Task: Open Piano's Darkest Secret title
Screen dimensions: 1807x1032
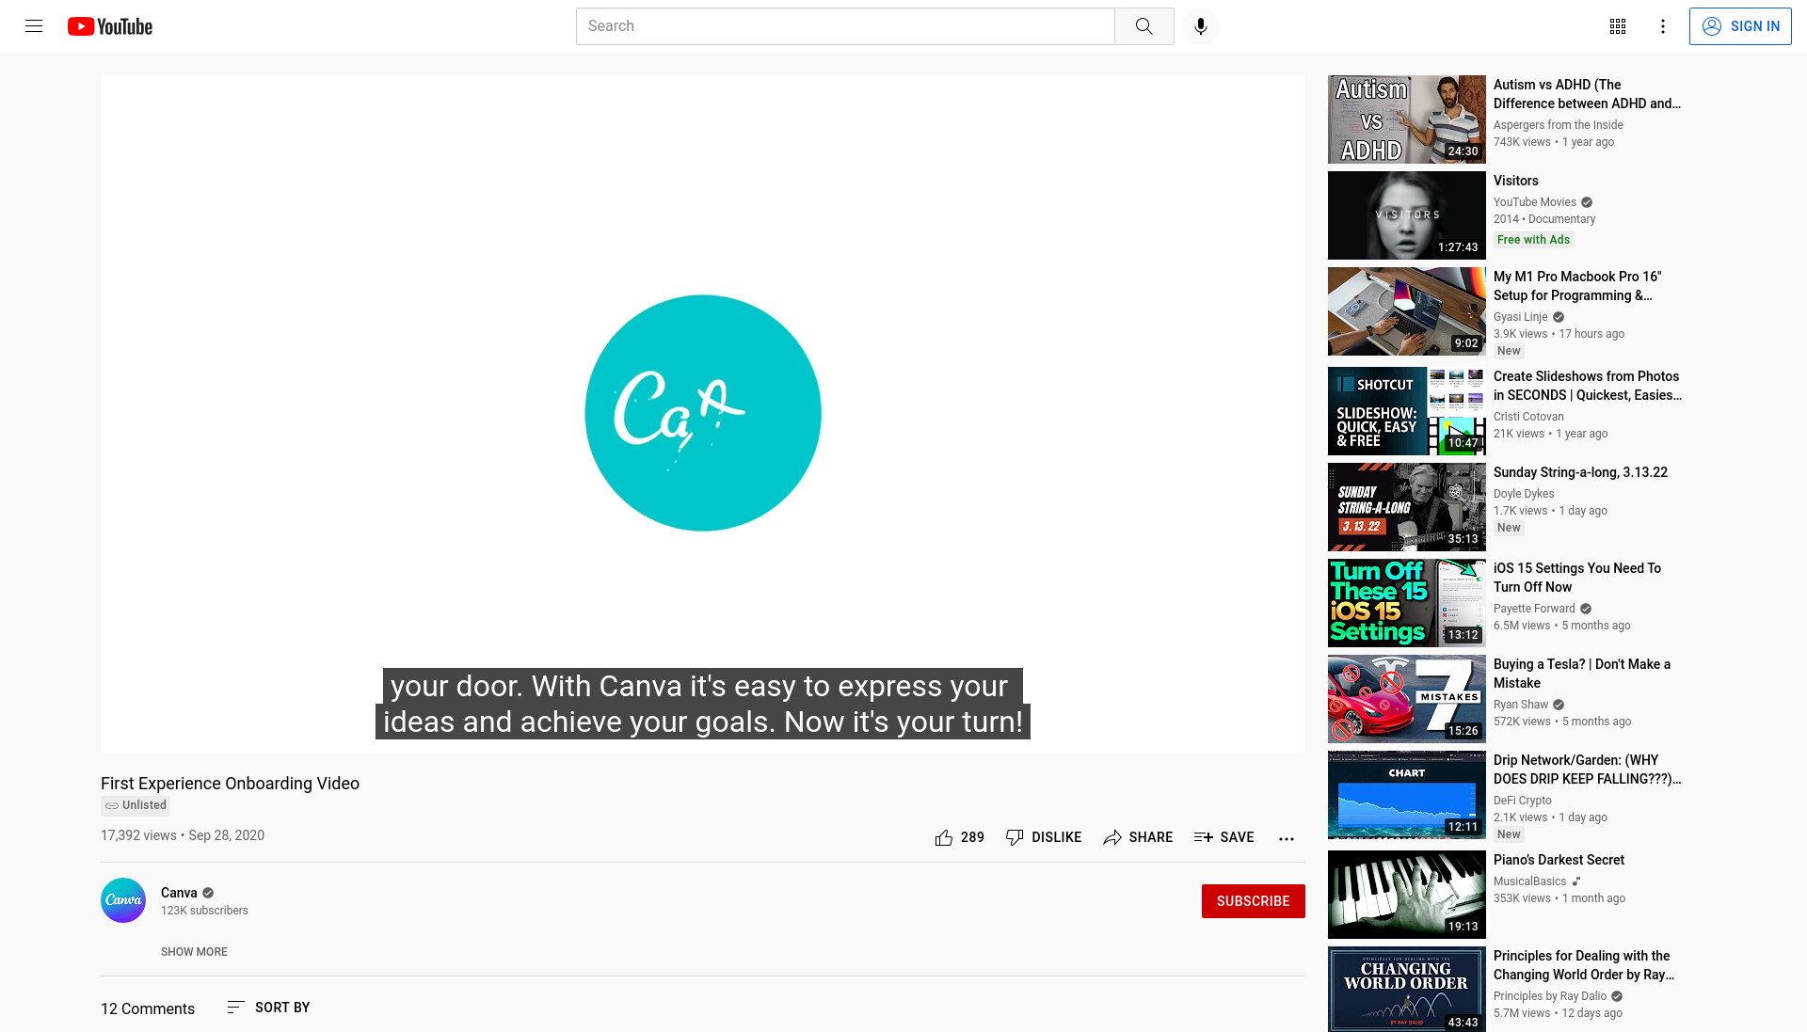Action: pos(1559,860)
